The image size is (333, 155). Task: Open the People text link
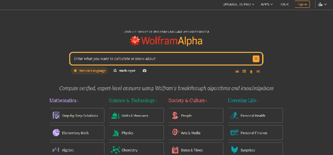[186, 116]
